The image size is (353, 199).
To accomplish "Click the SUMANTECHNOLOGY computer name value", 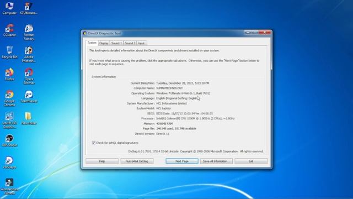I will [169, 88].
